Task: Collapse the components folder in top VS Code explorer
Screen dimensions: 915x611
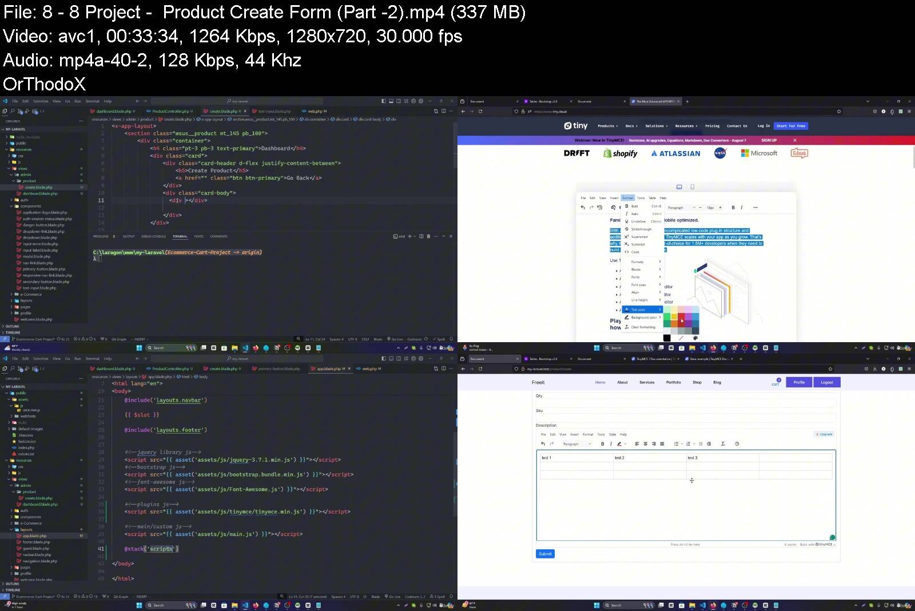Action: coord(30,206)
